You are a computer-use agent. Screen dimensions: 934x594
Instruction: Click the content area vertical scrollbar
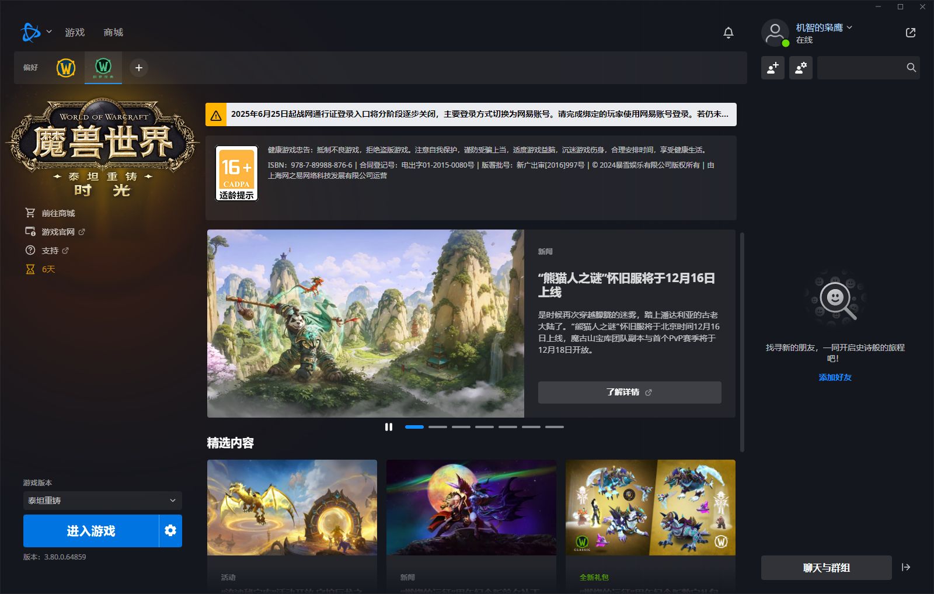pos(742,342)
